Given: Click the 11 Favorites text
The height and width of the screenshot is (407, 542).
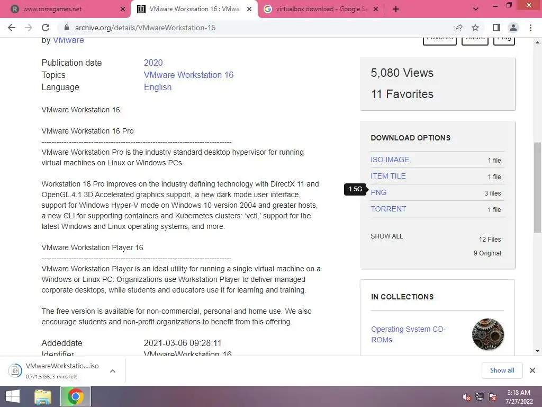Looking at the screenshot, I should (402, 94).
